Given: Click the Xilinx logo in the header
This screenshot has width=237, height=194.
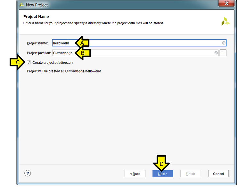Looking at the screenshot, I should 225,21.
